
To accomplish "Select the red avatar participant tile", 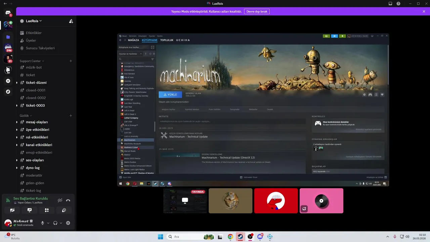I will 276,201.
